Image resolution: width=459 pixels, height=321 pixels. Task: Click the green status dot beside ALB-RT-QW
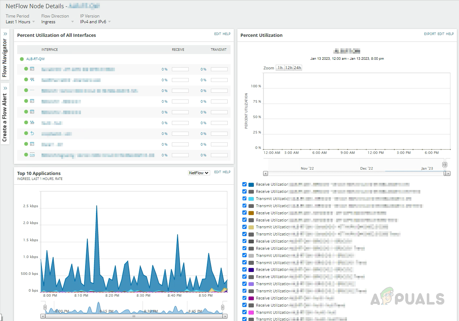pos(22,59)
